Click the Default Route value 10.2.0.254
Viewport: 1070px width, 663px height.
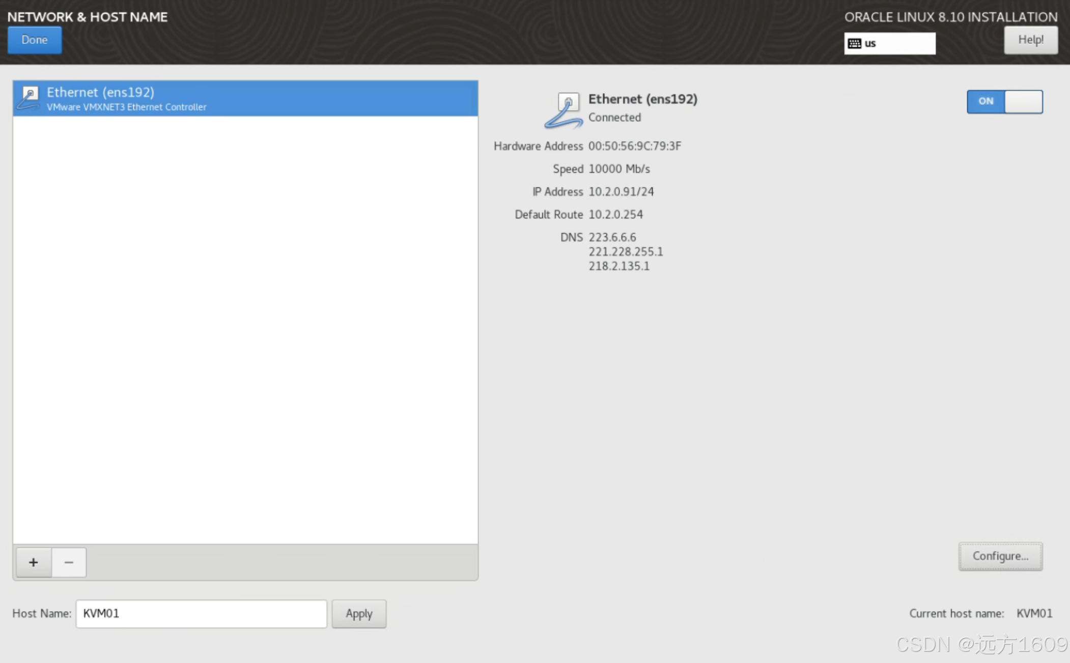coord(615,215)
